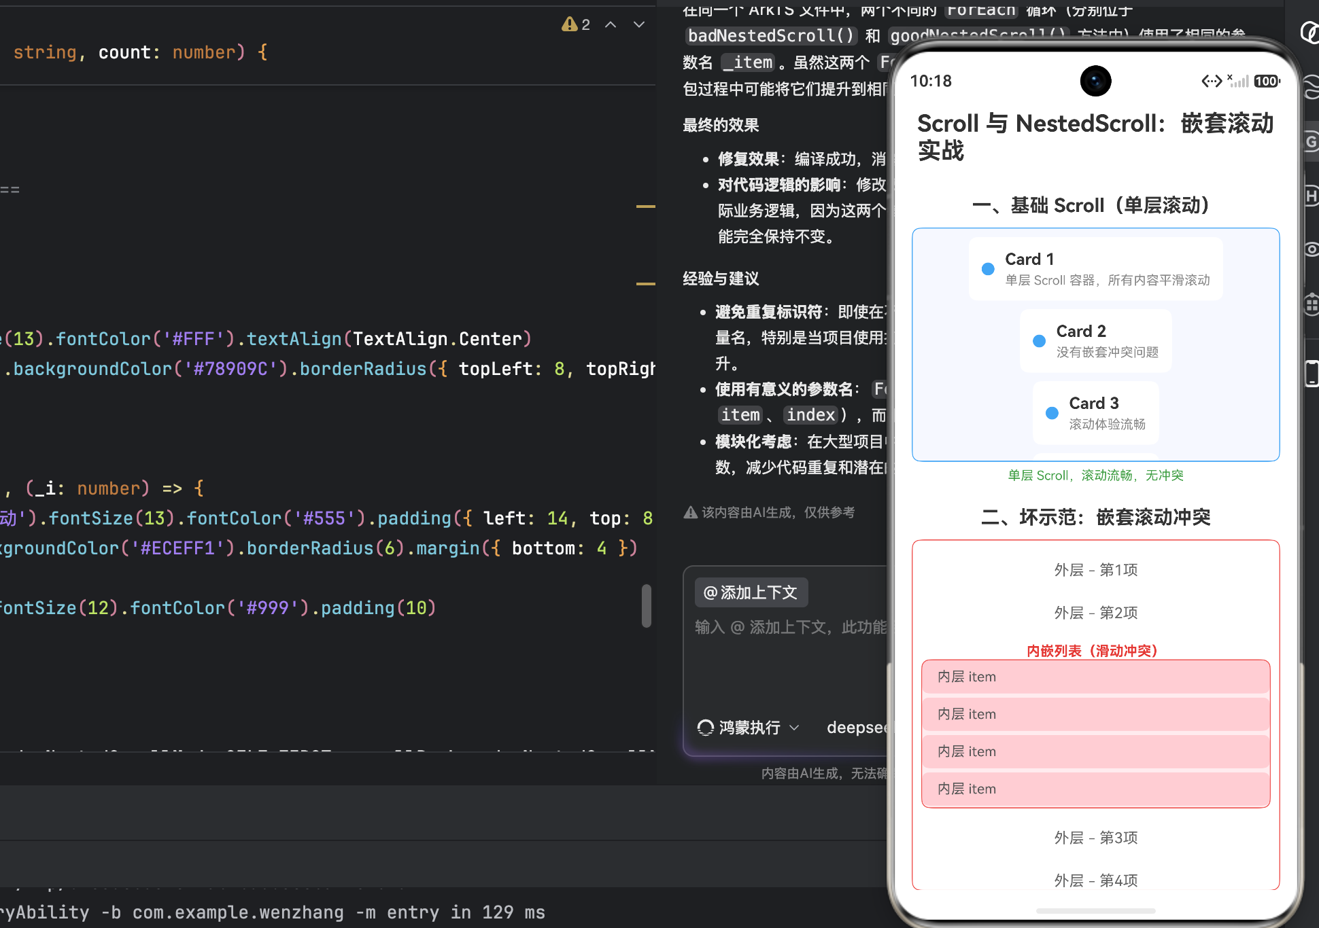Click the 添加上下文 context button
The width and height of the screenshot is (1319, 928).
pos(751,592)
